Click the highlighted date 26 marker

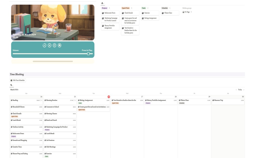pos(109,97)
